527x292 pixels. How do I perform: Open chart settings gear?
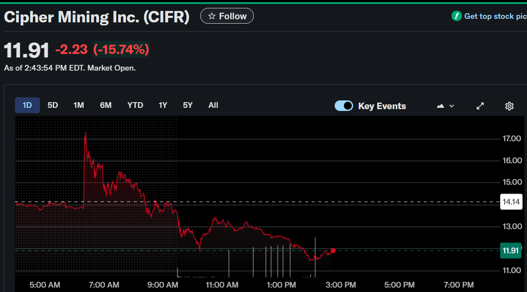[x=509, y=106]
